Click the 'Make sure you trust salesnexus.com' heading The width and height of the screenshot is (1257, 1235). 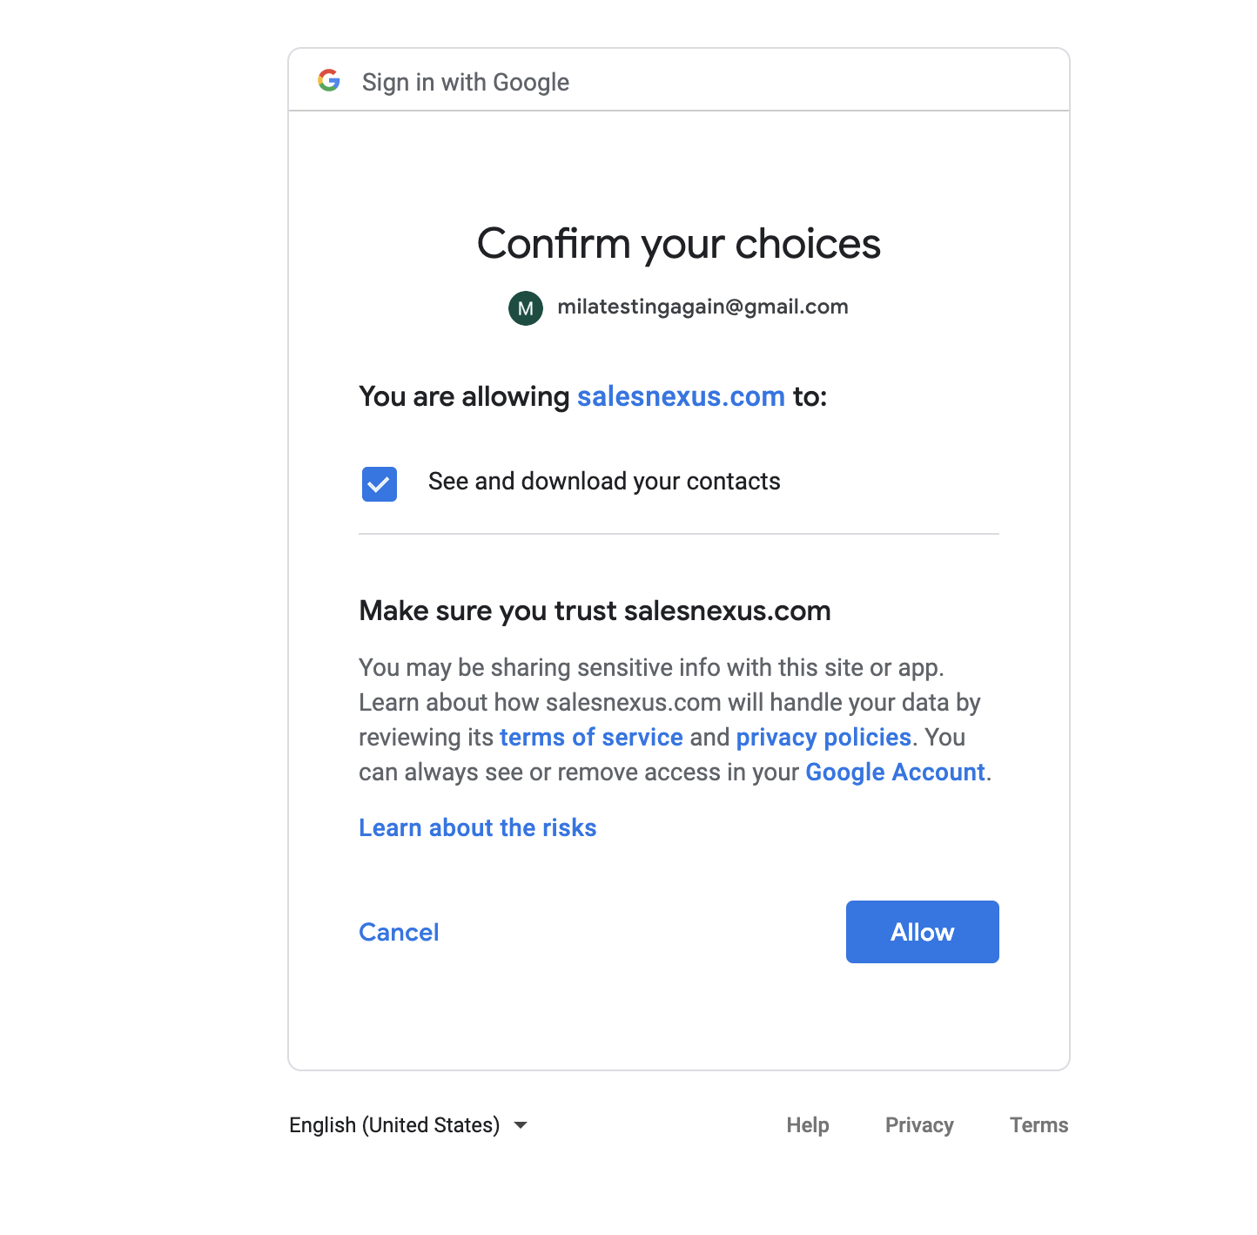click(595, 611)
